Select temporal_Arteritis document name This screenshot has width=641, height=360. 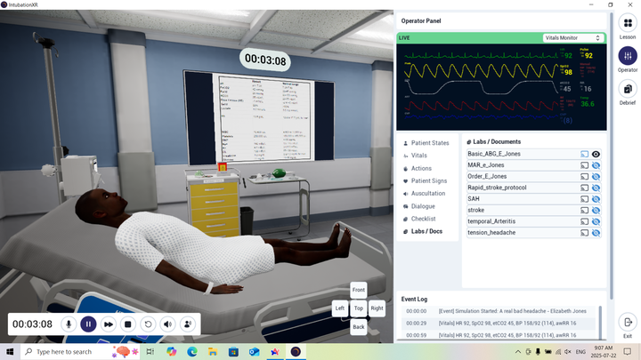491,221
